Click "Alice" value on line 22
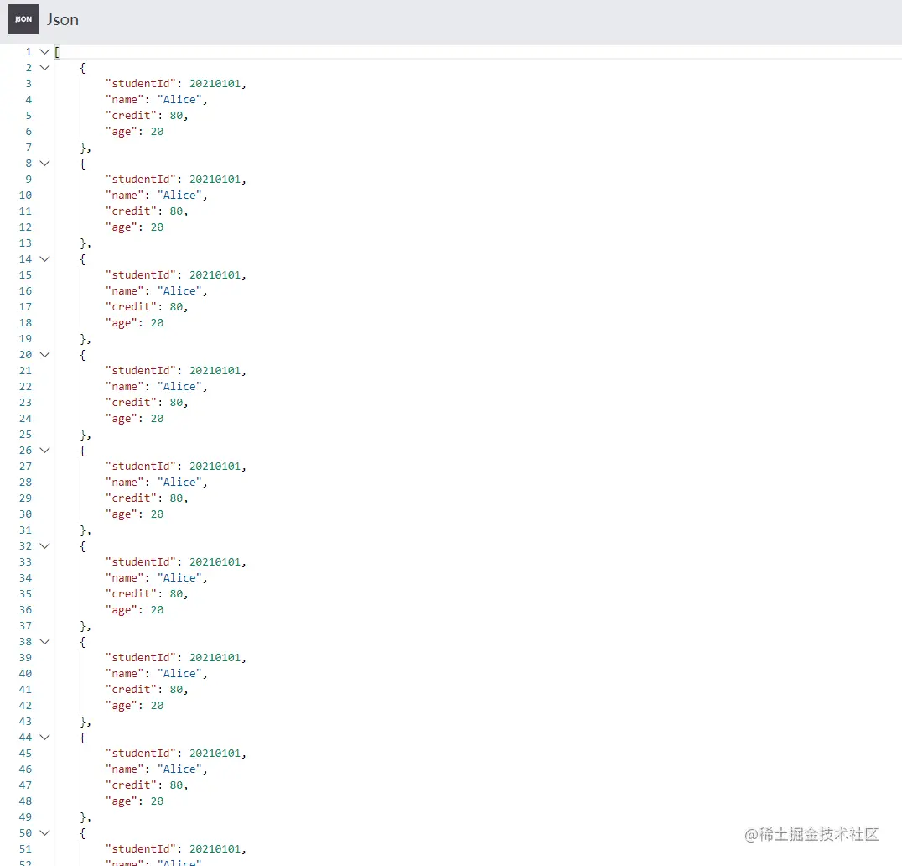Viewport: 902px width, 866px height. pyautogui.click(x=179, y=386)
